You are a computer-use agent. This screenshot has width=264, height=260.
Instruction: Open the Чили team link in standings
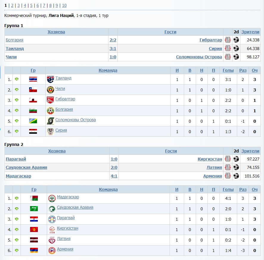[x=60, y=88]
